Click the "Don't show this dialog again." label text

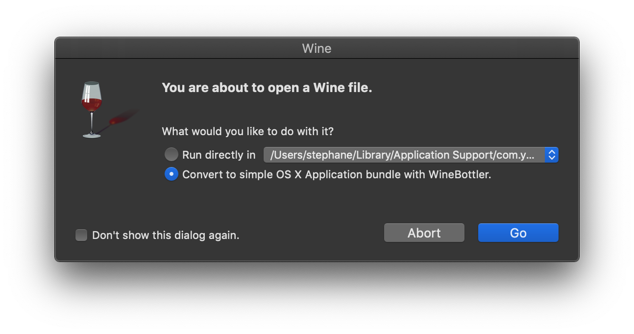[x=166, y=236]
